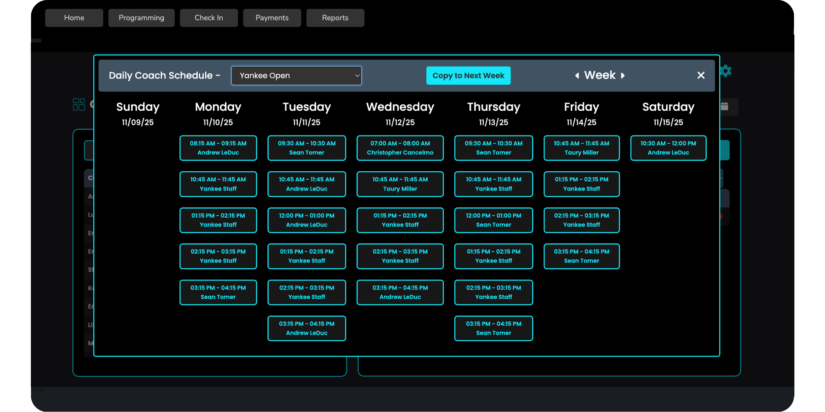Go to Check In page
The height and width of the screenshot is (412, 825).
[x=209, y=18]
